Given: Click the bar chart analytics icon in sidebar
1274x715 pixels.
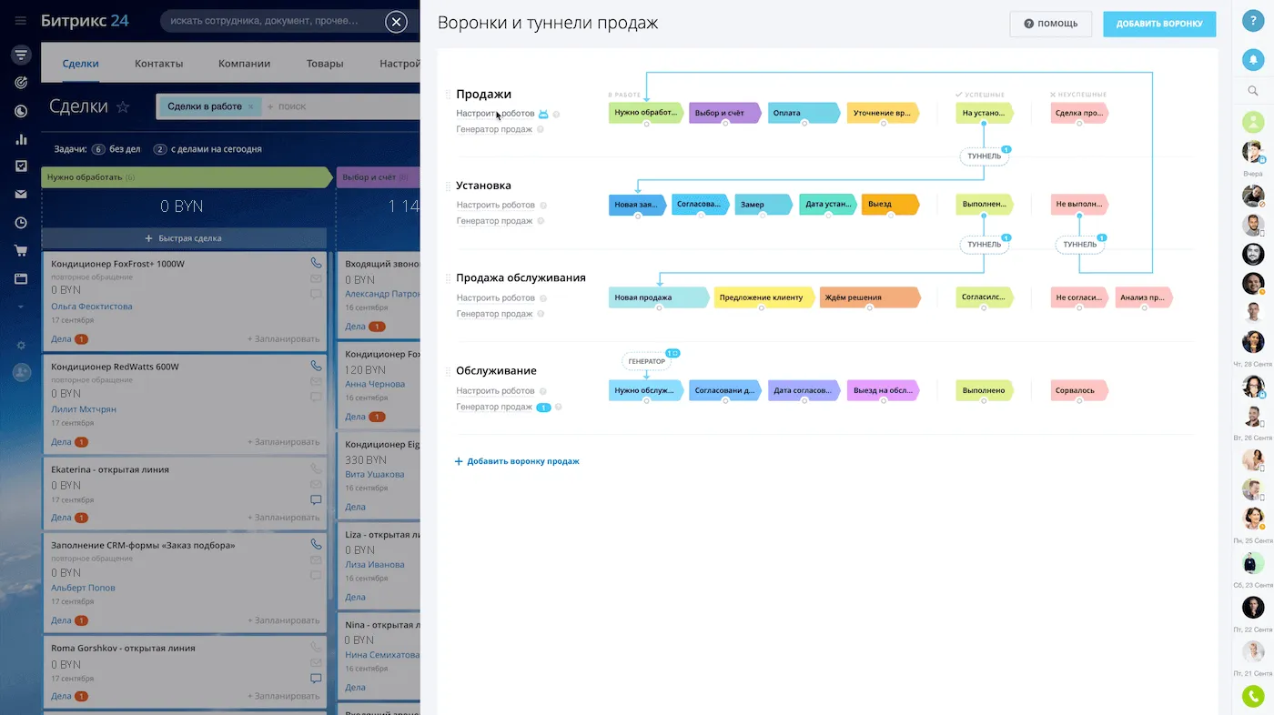Looking at the screenshot, I should (x=20, y=139).
